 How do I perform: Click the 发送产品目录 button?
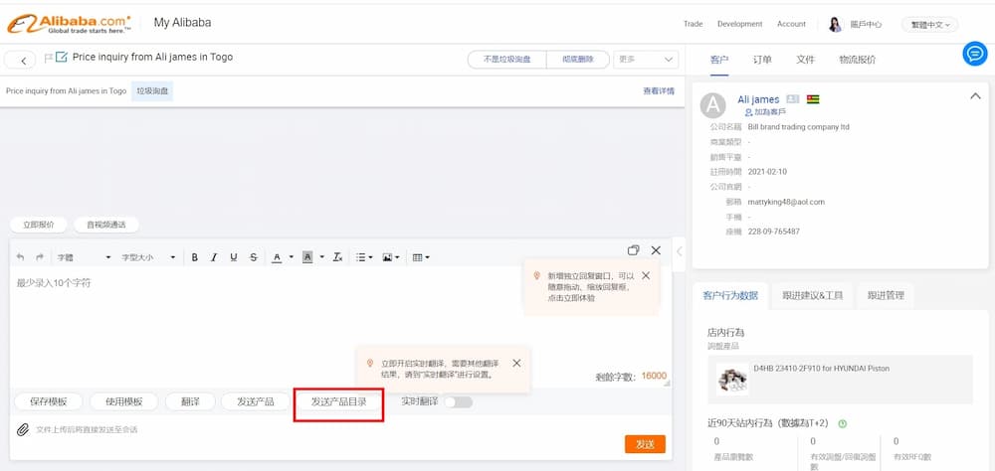pos(339,401)
